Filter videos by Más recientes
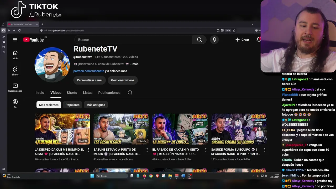Viewport: 336px width, 189px height. point(49,105)
